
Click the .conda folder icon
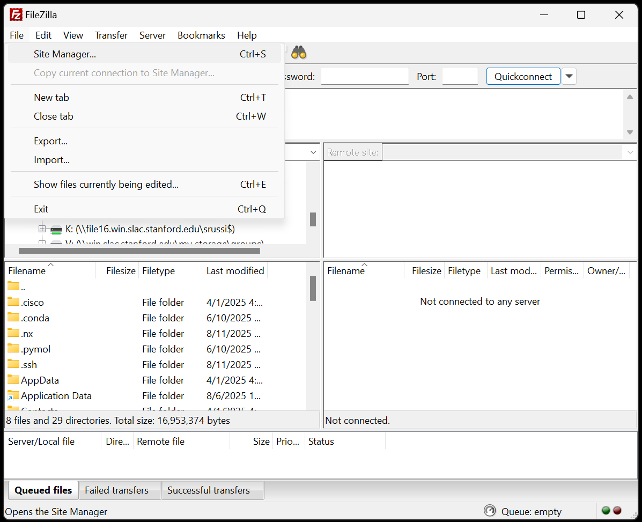pos(13,318)
